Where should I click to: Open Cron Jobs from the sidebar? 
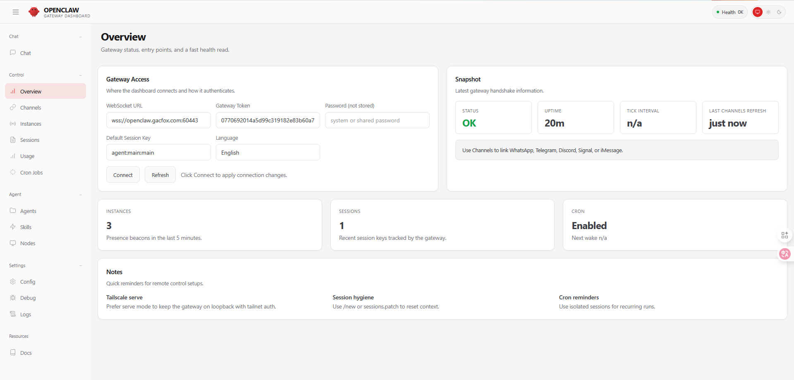pyautogui.click(x=31, y=172)
